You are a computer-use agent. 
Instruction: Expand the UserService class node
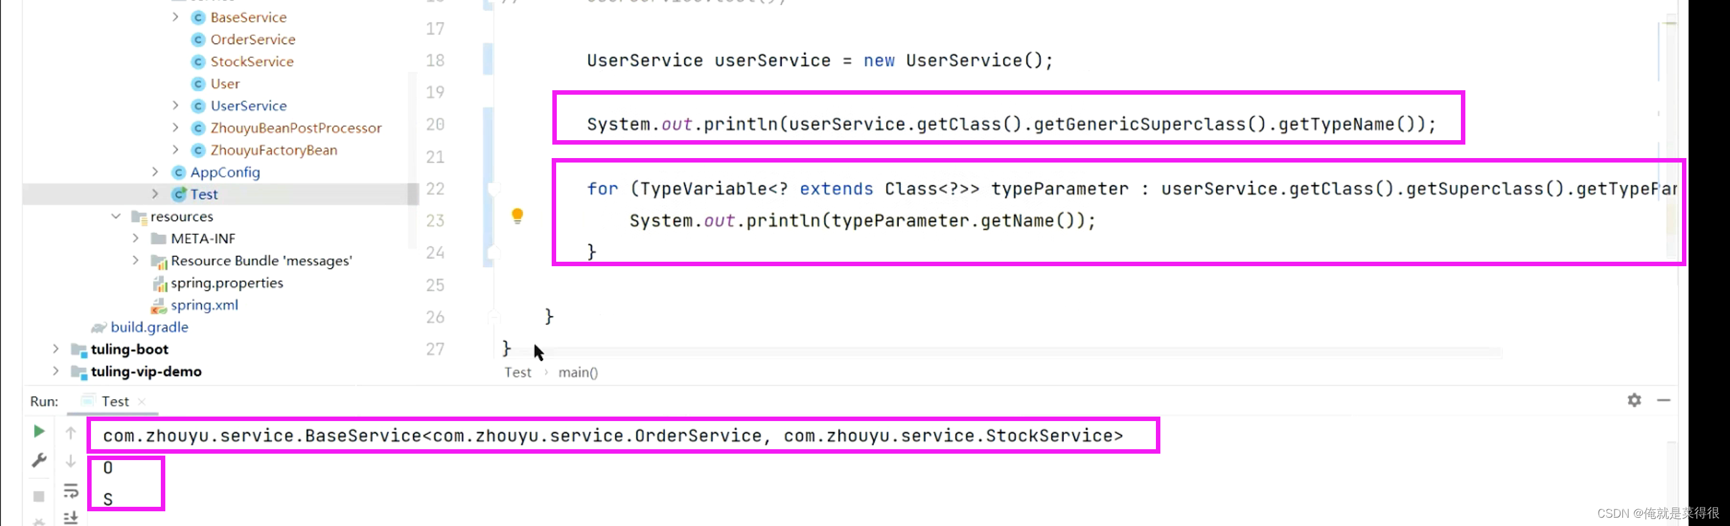coord(176,106)
